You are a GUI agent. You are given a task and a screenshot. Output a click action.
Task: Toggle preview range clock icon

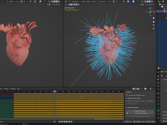[x=134, y=122]
